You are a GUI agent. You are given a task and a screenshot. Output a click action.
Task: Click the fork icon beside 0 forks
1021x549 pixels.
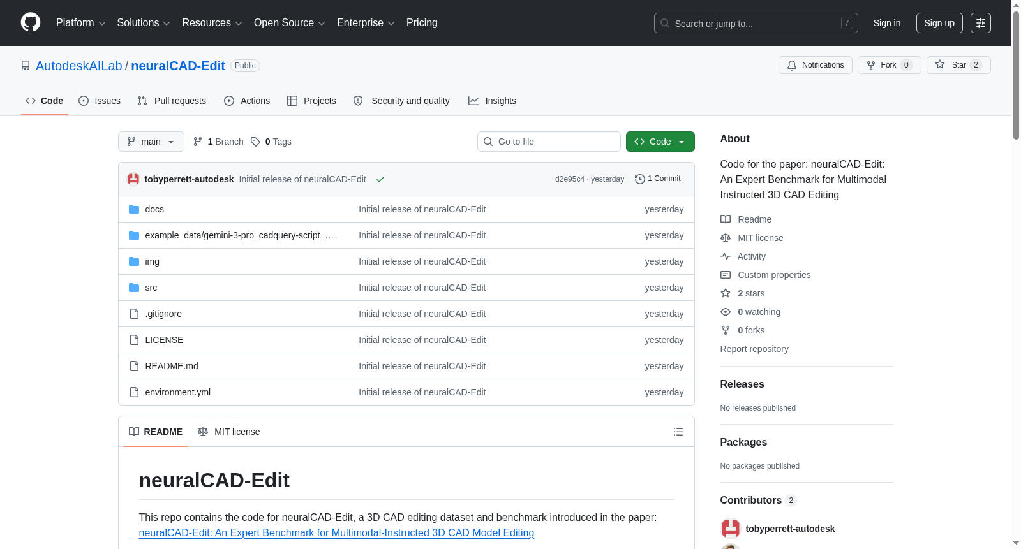click(x=726, y=330)
